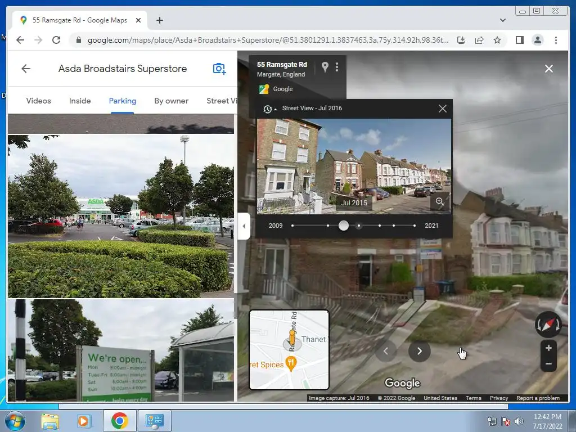Click the horizontal scrollbar at window bottom

283,406
